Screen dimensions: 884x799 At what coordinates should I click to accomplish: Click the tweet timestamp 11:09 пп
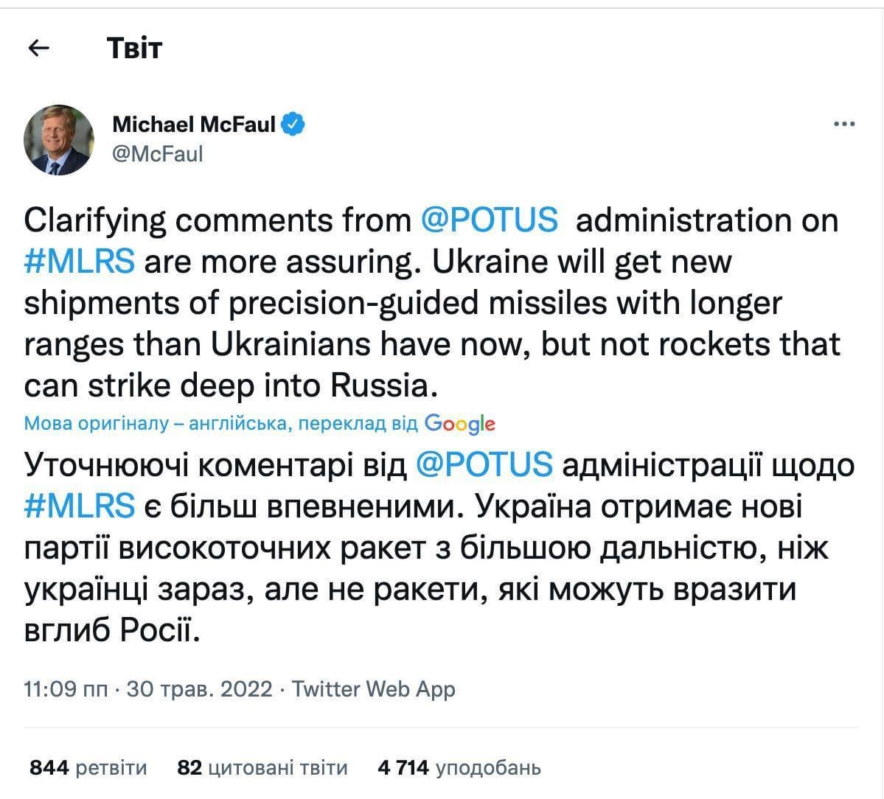[x=66, y=689]
